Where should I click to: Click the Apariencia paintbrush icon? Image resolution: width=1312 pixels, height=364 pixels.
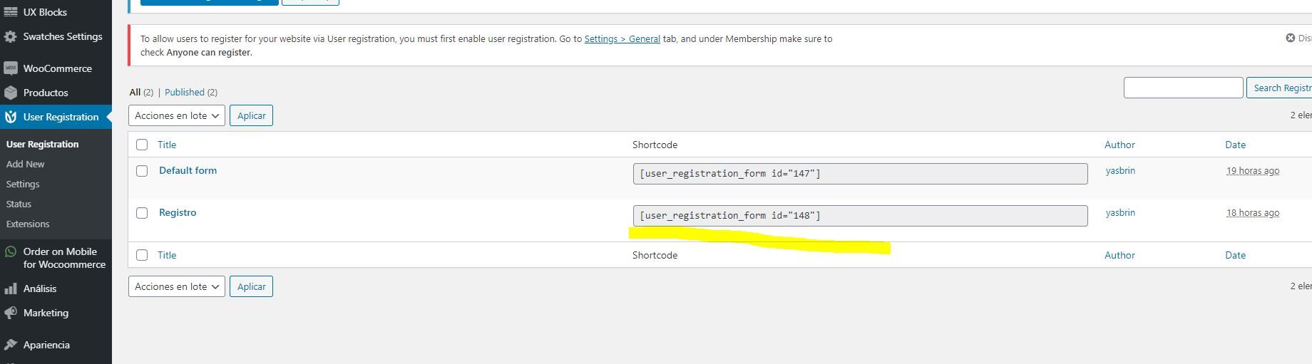point(11,345)
